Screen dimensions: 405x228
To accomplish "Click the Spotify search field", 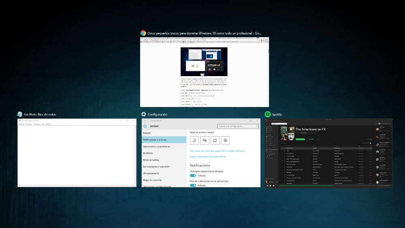I will point(279,124).
